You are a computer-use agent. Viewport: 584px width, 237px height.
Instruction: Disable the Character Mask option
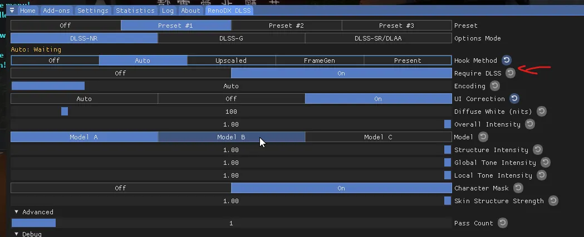point(121,188)
